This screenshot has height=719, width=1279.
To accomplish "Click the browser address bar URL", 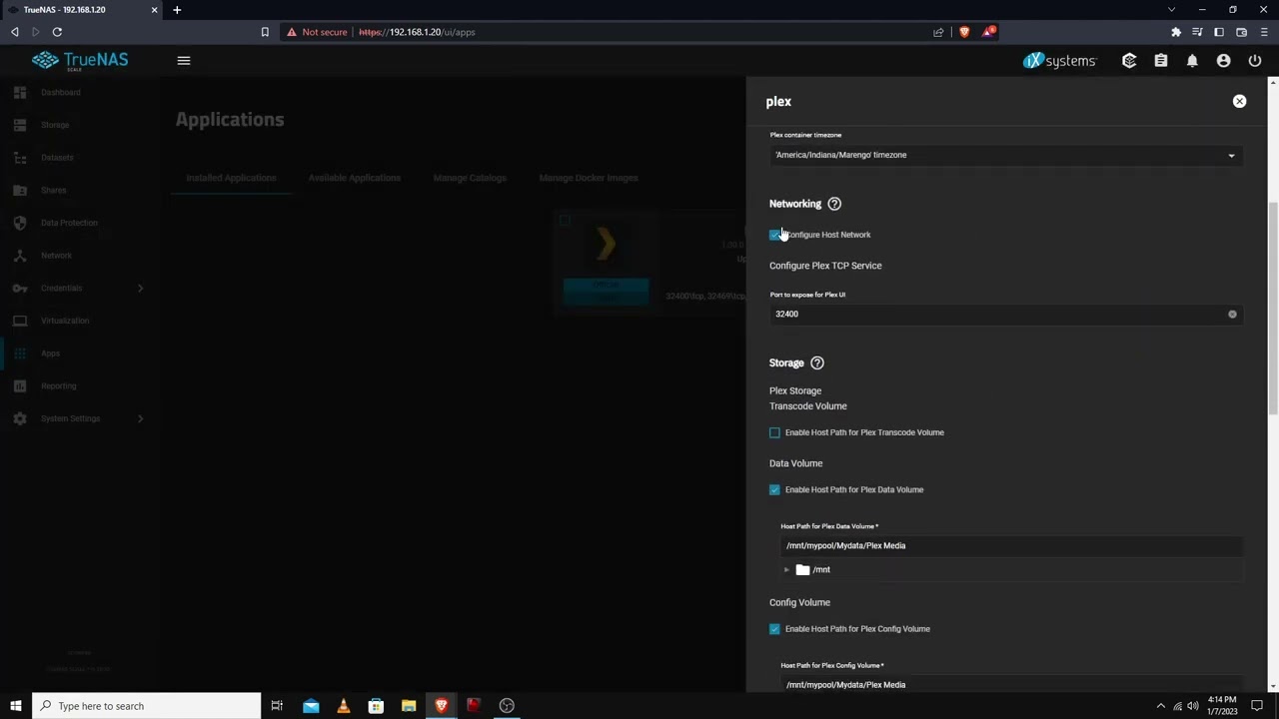I will pyautogui.click(x=417, y=32).
